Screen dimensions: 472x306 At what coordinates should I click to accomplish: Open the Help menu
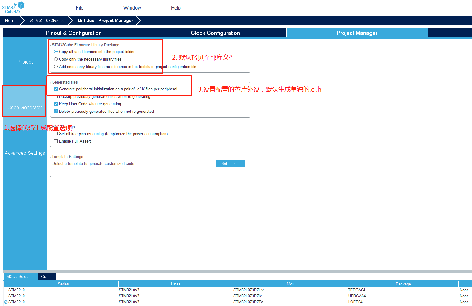coord(176,8)
